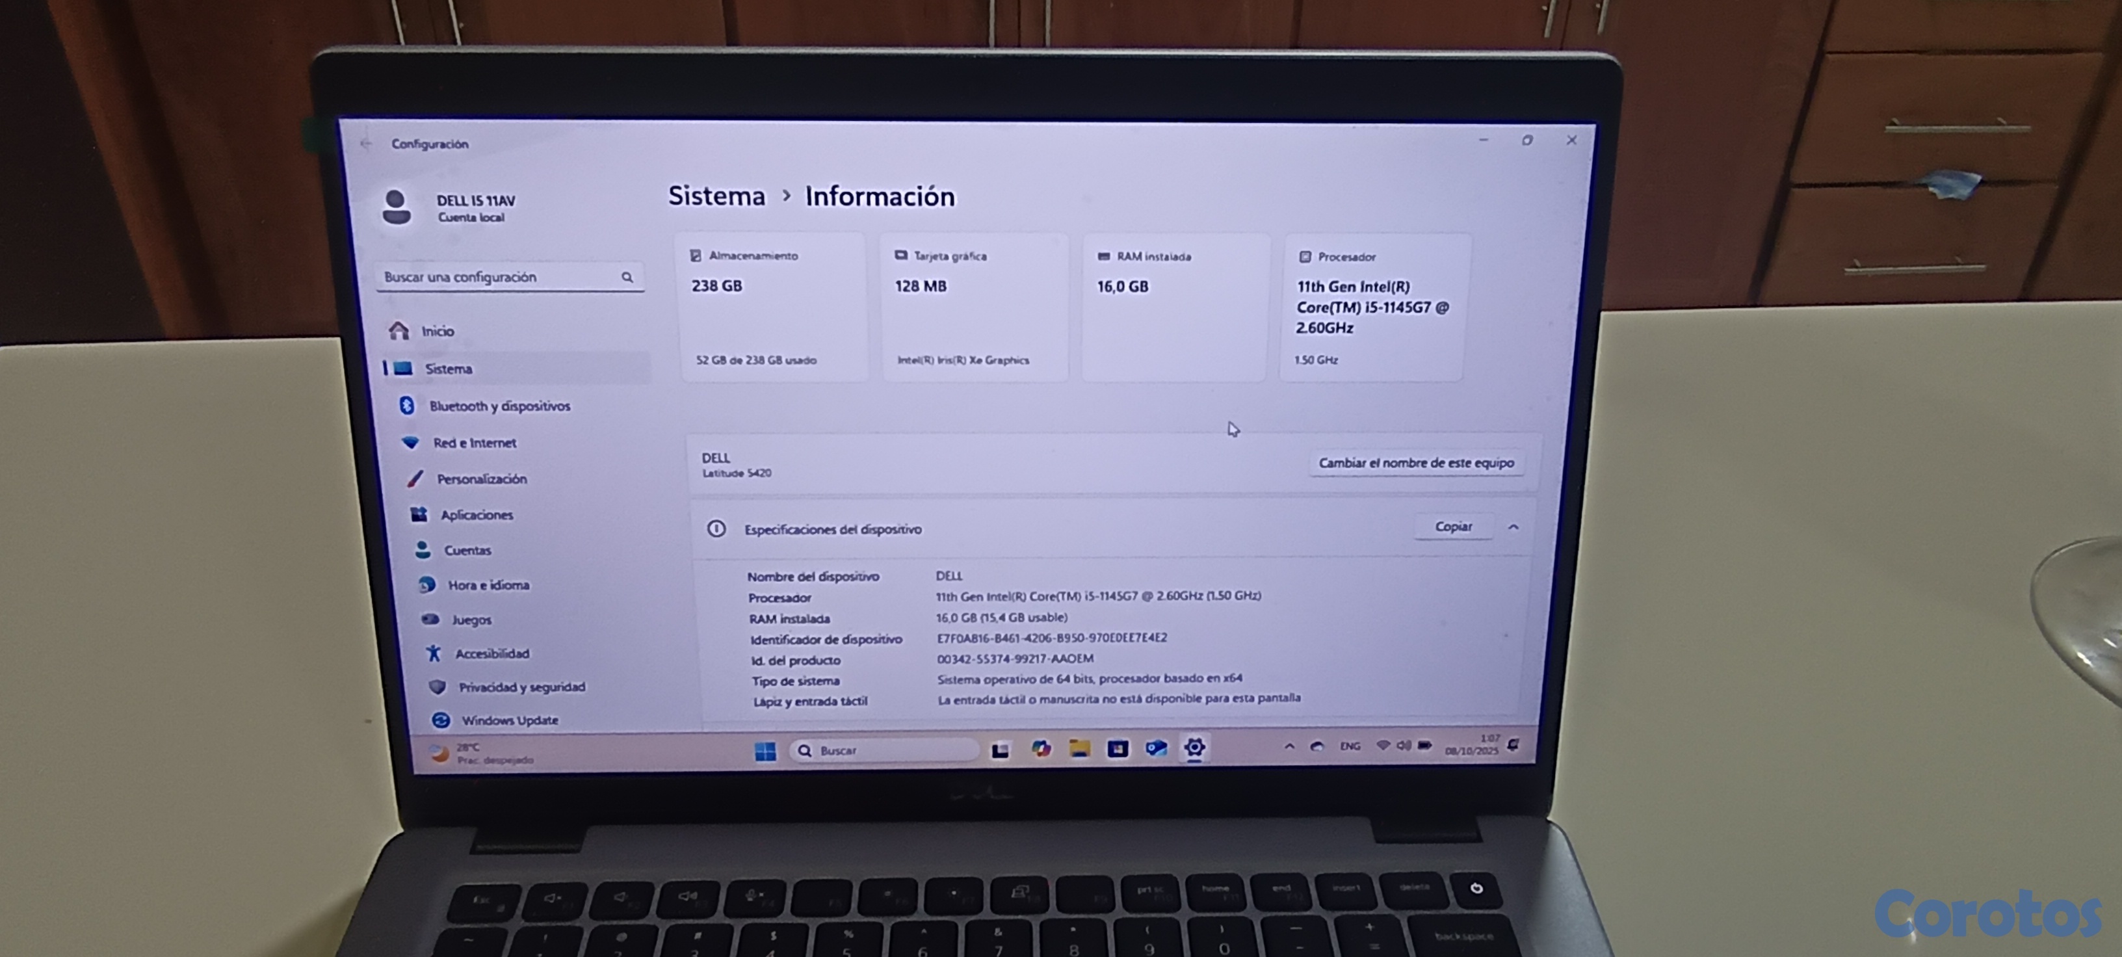Go to Aplicaciones settings page
The width and height of the screenshot is (2122, 957).
[x=476, y=515]
